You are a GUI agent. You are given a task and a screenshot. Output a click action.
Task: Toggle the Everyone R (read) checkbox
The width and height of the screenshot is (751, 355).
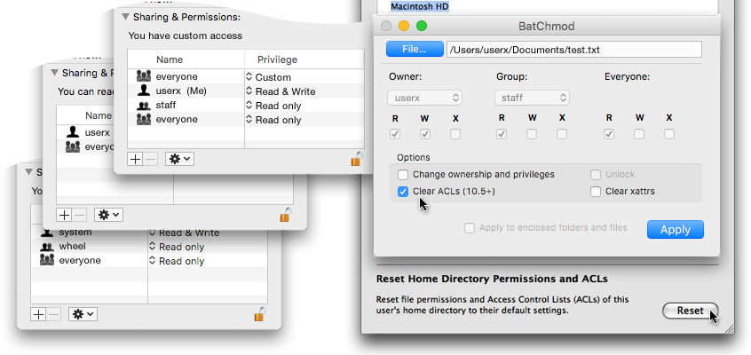(609, 134)
